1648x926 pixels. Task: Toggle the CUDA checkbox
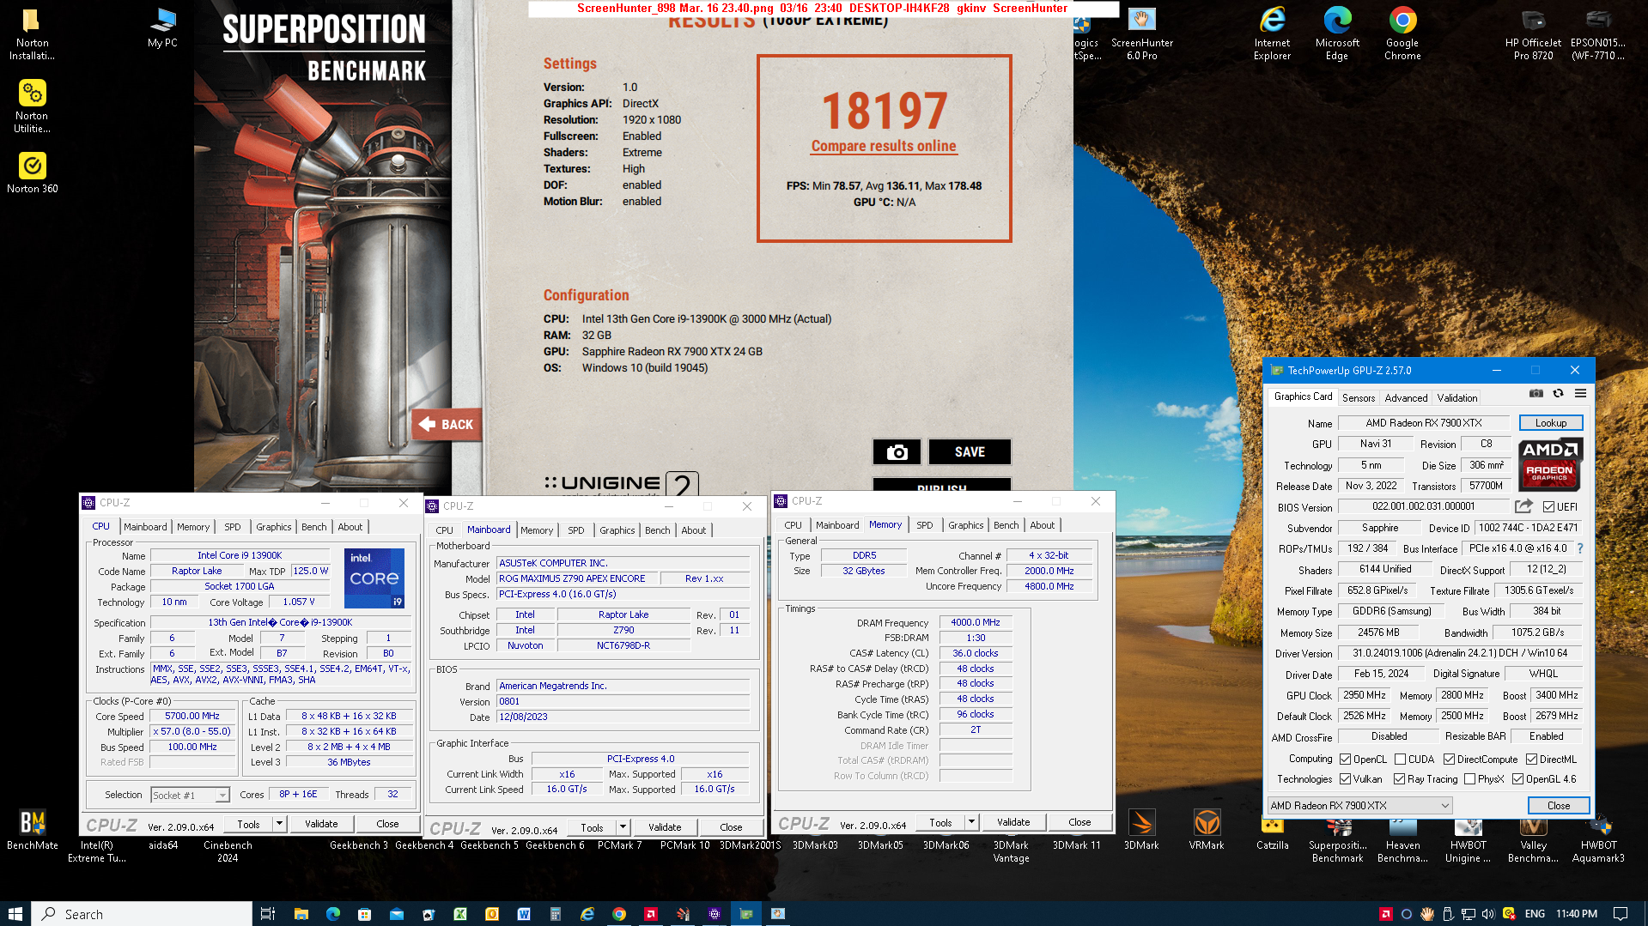tap(1401, 759)
